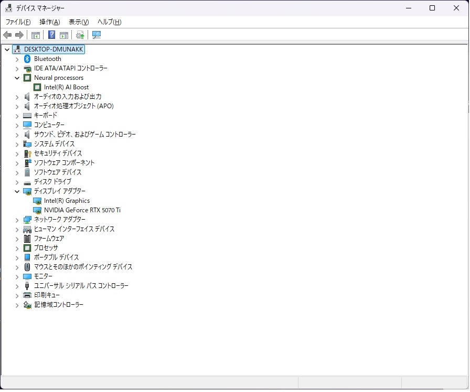The width and height of the screenshot is (470, 392).
Task: Collapse the DESKTOP-DMUNAKK root node
Action: 7,49
